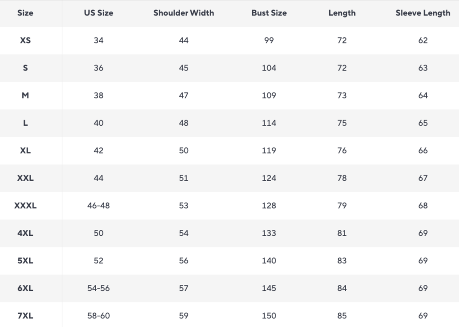Select the 4XL size row label

(x=25, y=233)
